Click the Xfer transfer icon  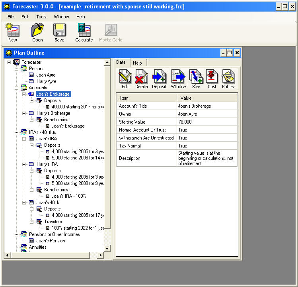[196, 77]
